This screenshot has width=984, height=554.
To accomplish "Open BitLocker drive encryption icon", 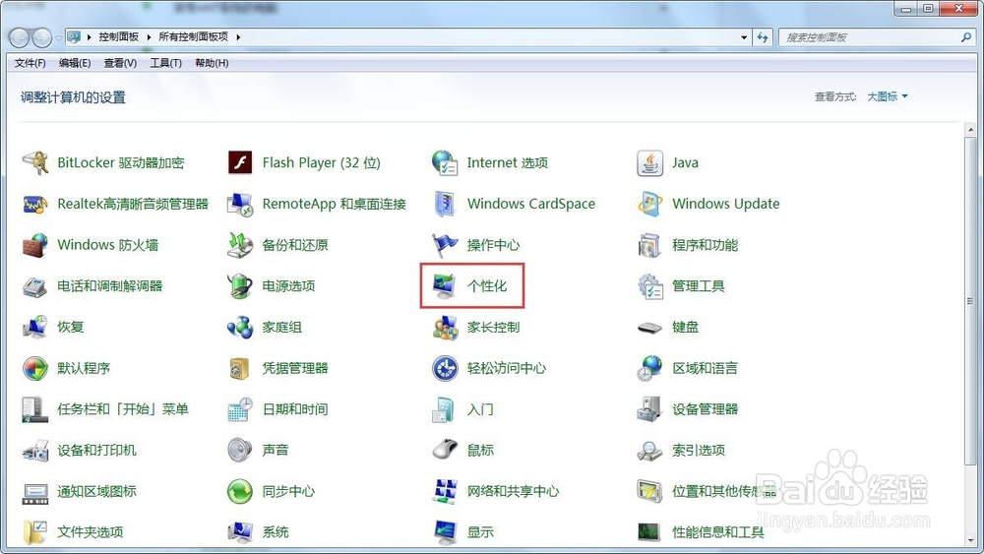I will [x=35, y=163].
